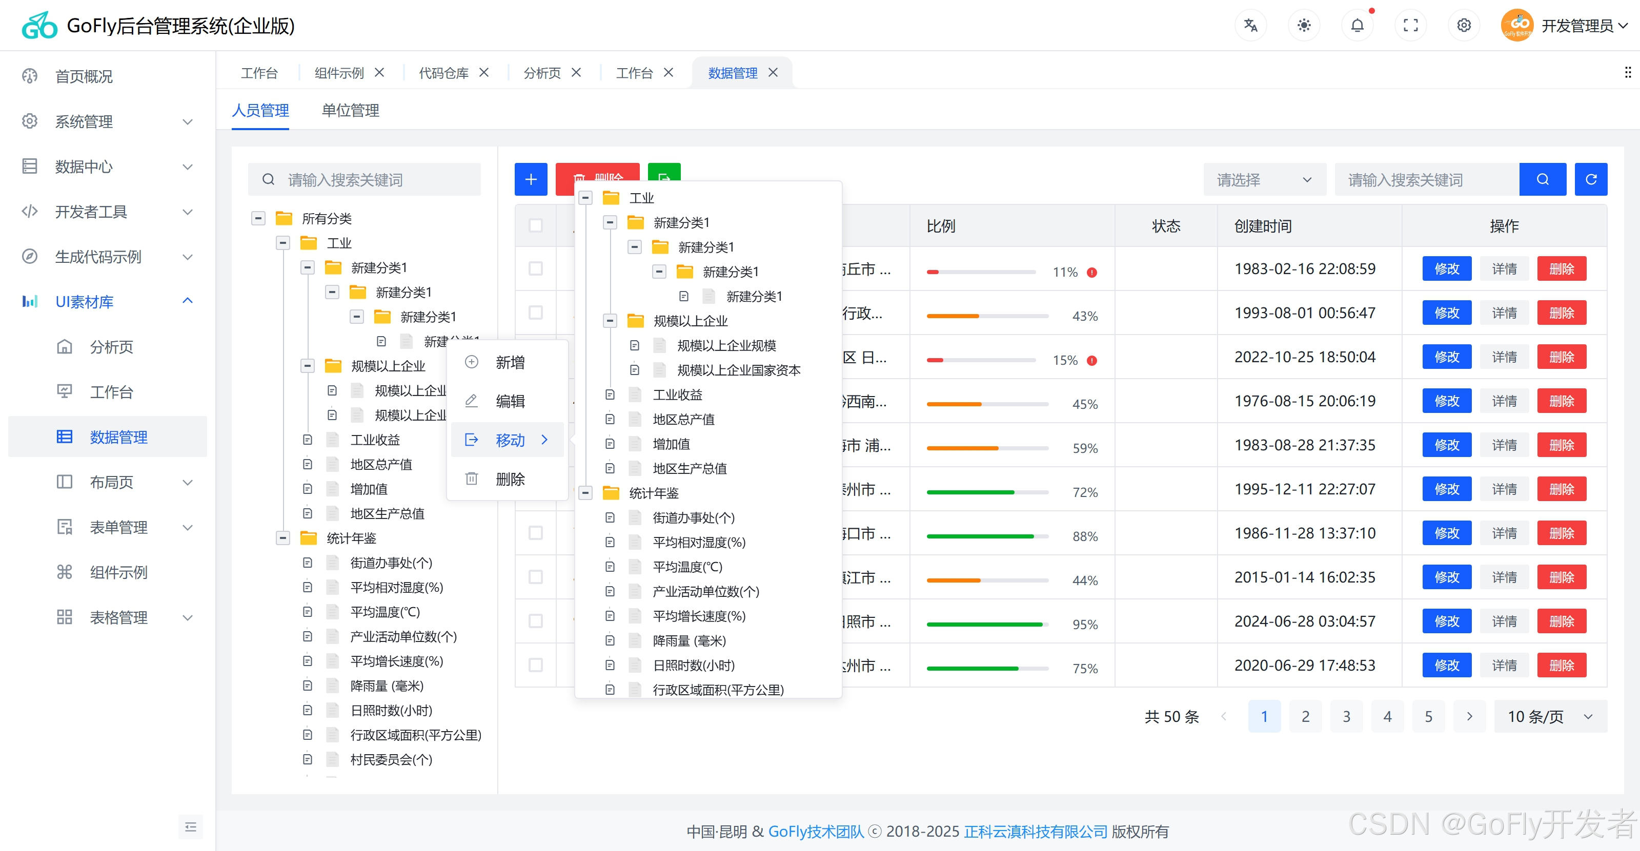This screenshot has height=851, width=1640.
Task: Check the first table row checkbox
Action: click(536, 269)
